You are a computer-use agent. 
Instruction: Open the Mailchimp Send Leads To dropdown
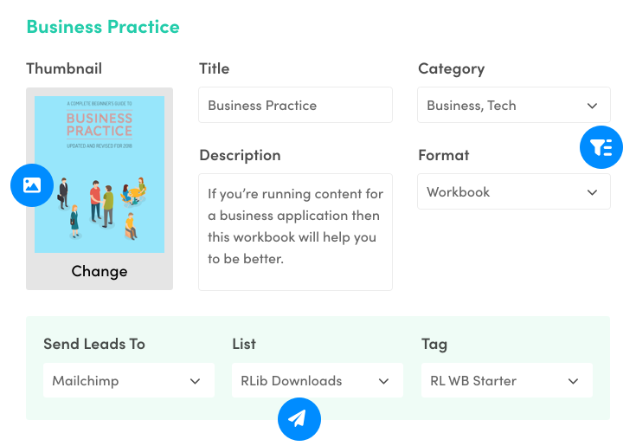[128, 381]
